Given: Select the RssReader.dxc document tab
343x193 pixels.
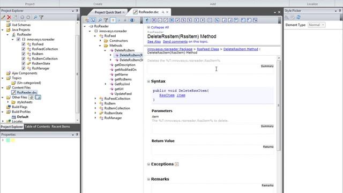Looking at the screenshot, I should 149,12.
